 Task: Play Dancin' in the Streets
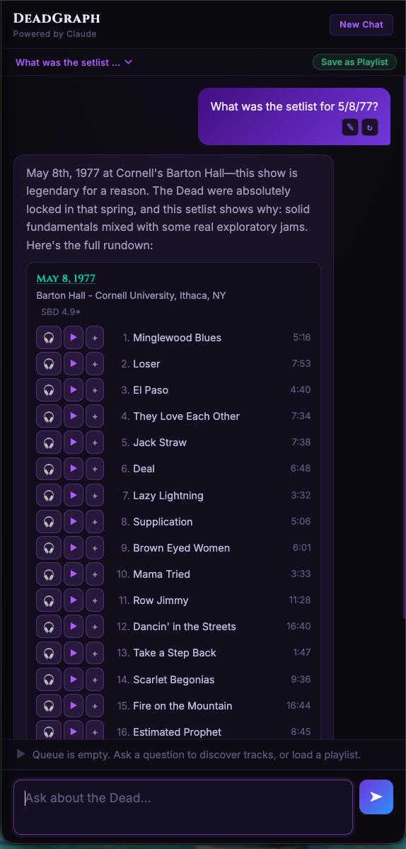click(x=74, y=627)
